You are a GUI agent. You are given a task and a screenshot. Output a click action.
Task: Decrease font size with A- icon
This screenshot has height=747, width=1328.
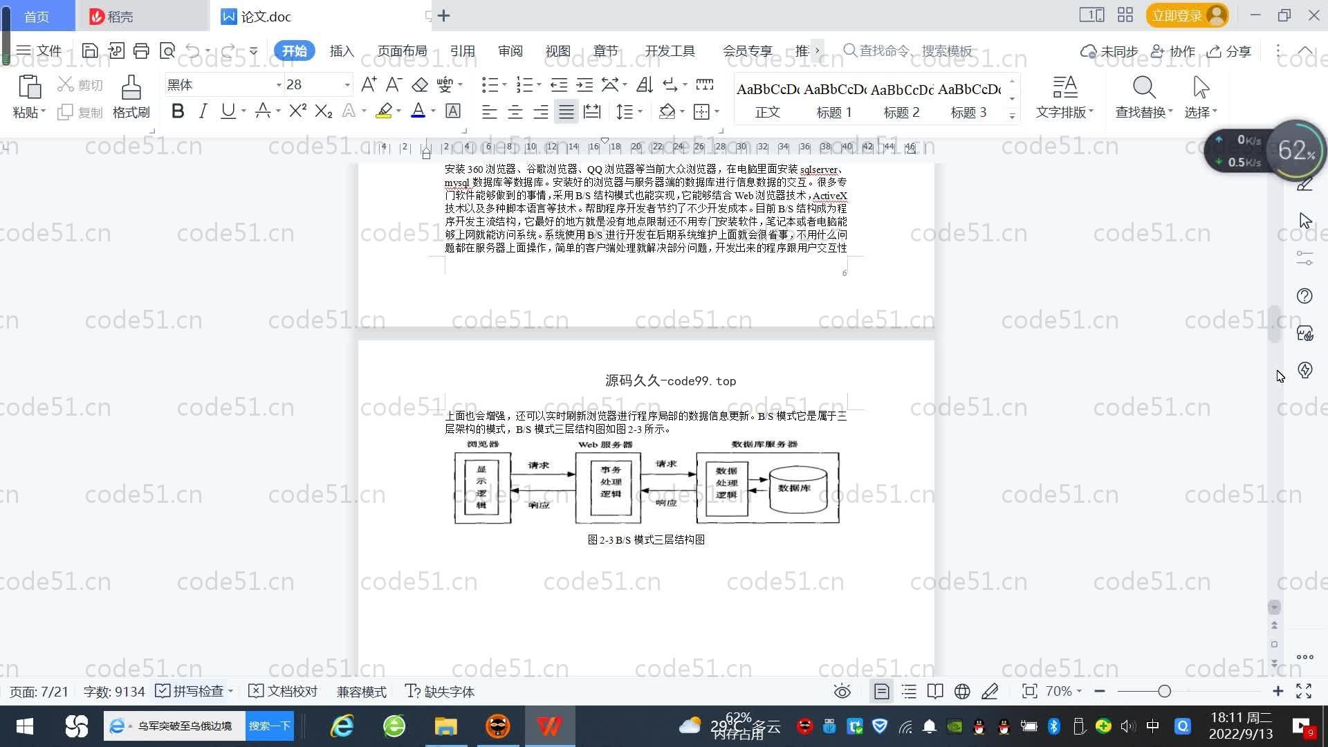(x=394, y=84)
